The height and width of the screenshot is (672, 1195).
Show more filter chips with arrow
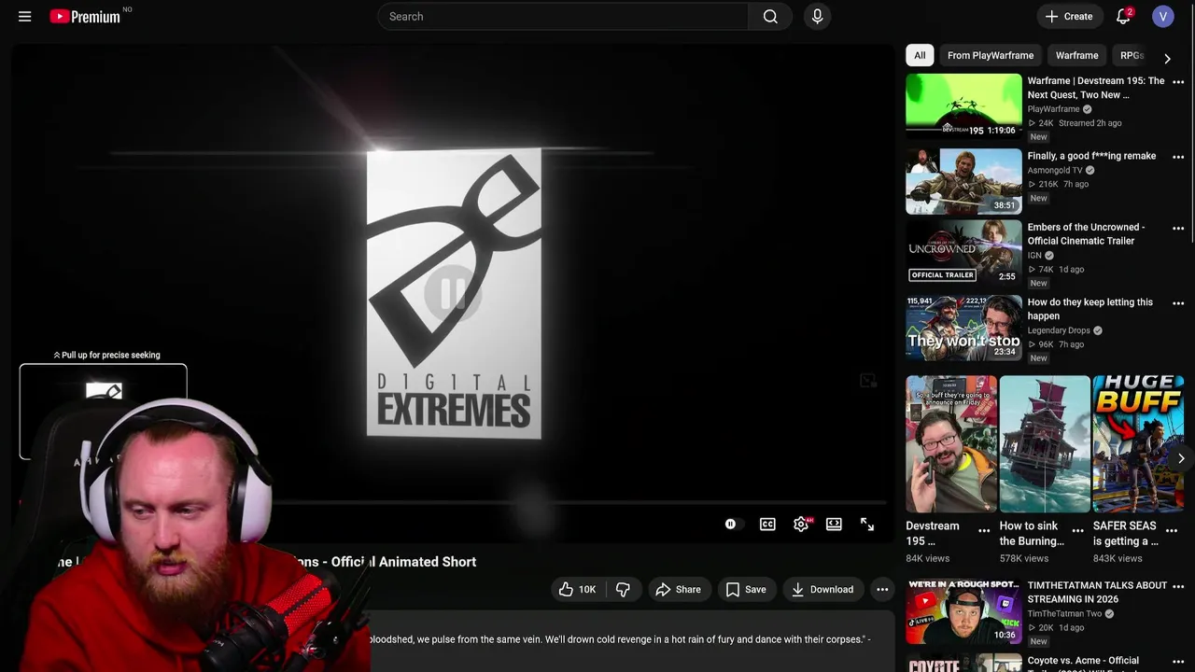pyautogui.click(x=1167, y=58)
